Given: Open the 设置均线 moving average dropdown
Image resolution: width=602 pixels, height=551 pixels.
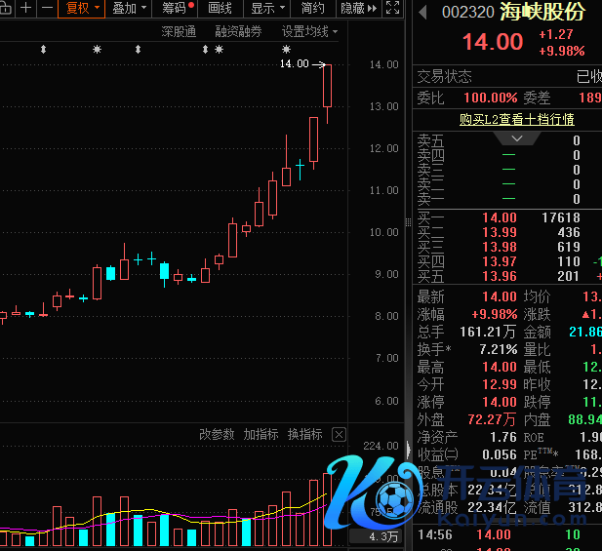Looking at the screenshot, I should point(309,31).
